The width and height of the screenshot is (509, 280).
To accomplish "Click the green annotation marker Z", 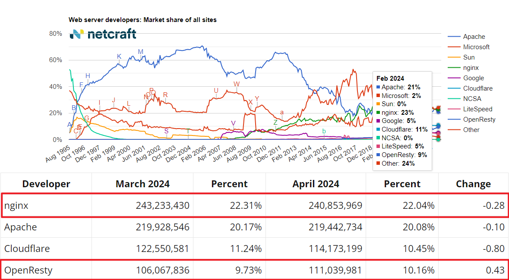I will (275, 123).
